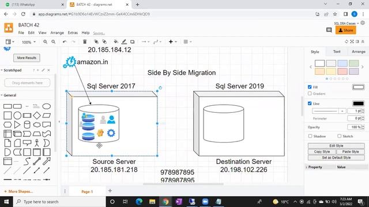The width and height of the screenshot is (369, 207).
Task: Open the Table dropdown
Action: pos(187,42)
